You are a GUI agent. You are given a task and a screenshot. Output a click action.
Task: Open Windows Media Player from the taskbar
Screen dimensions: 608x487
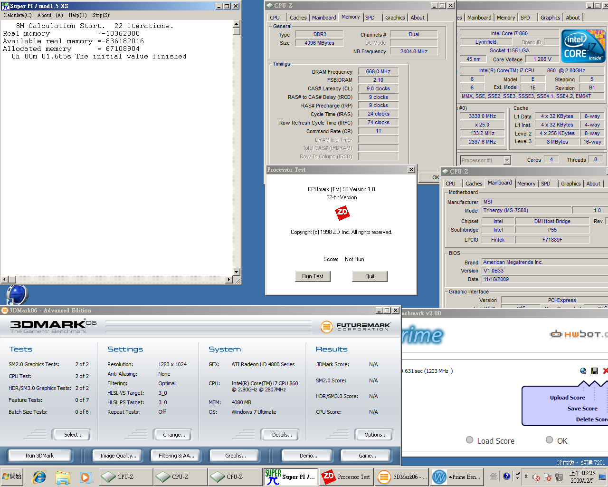[x=85, y=477]
